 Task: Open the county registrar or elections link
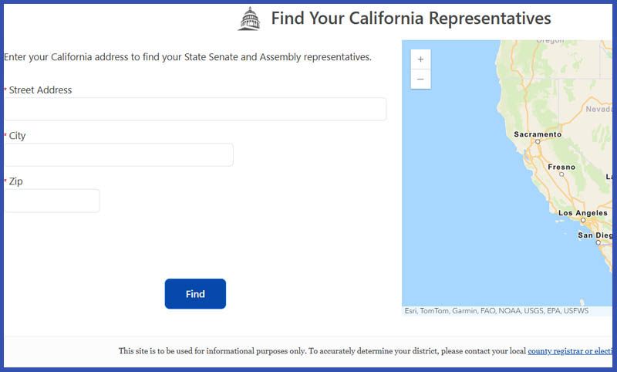pos(570,350)
